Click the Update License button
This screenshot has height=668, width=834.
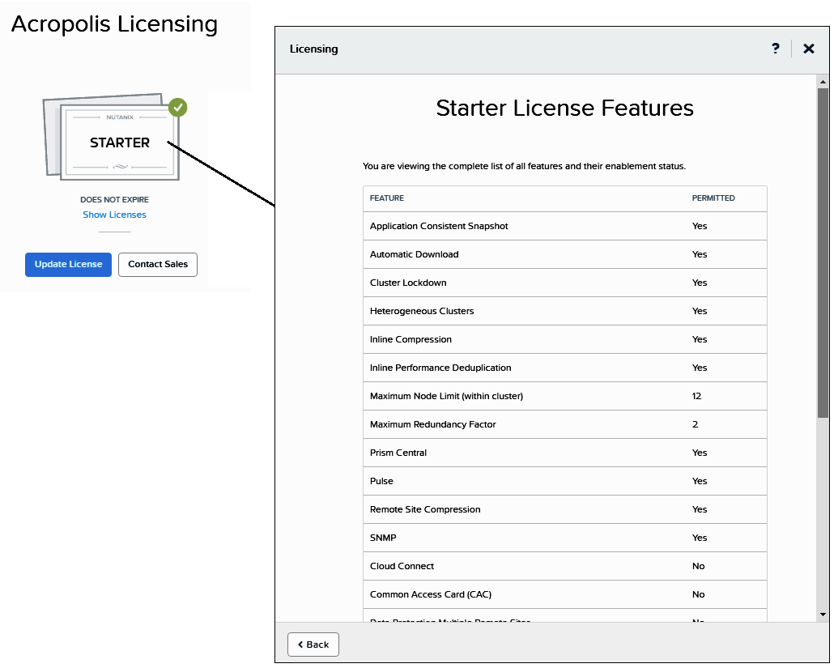tap(68, 264)
